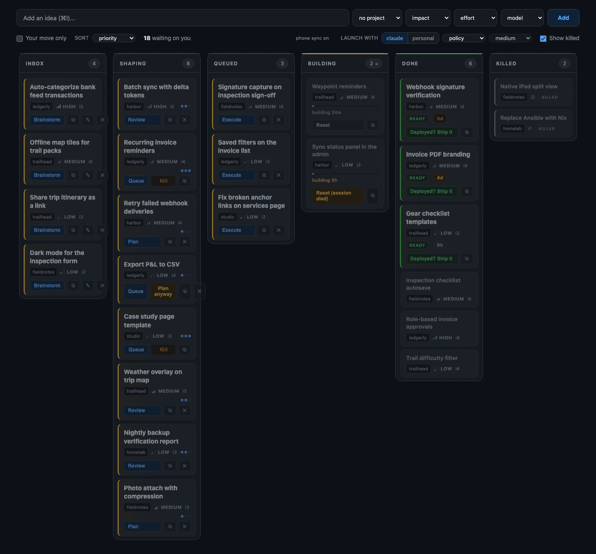This screenshot has height=554, width=596.
Task: Dismiss Retry failed webhook deliveries with its X icon
Action: click(x=185, y=242)
